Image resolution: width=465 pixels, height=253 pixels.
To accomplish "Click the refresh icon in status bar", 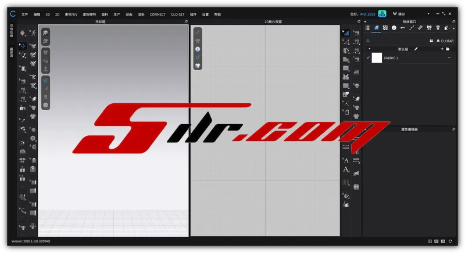I will [450, 241].
